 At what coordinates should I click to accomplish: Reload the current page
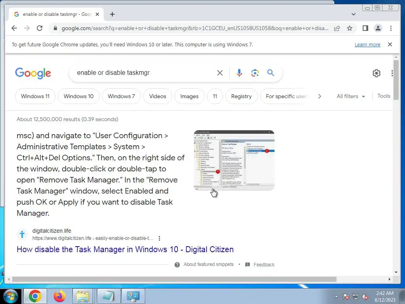tap(40, 28)
